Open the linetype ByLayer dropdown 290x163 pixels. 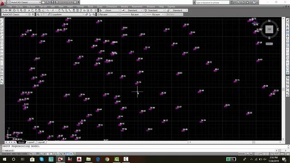(132, 14)
